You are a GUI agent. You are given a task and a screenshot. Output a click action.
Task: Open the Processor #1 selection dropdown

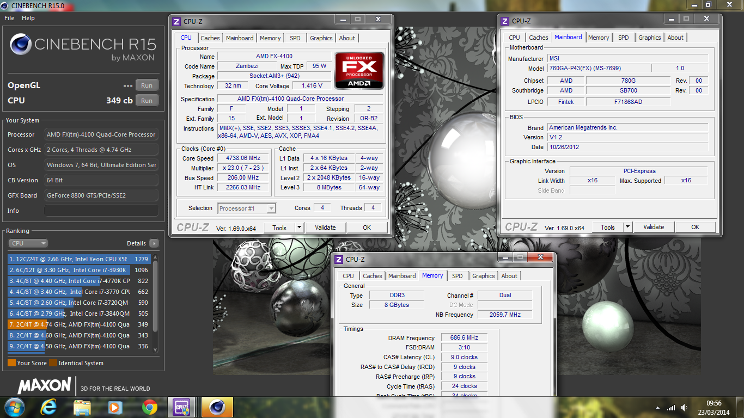[x=247, y=208]
